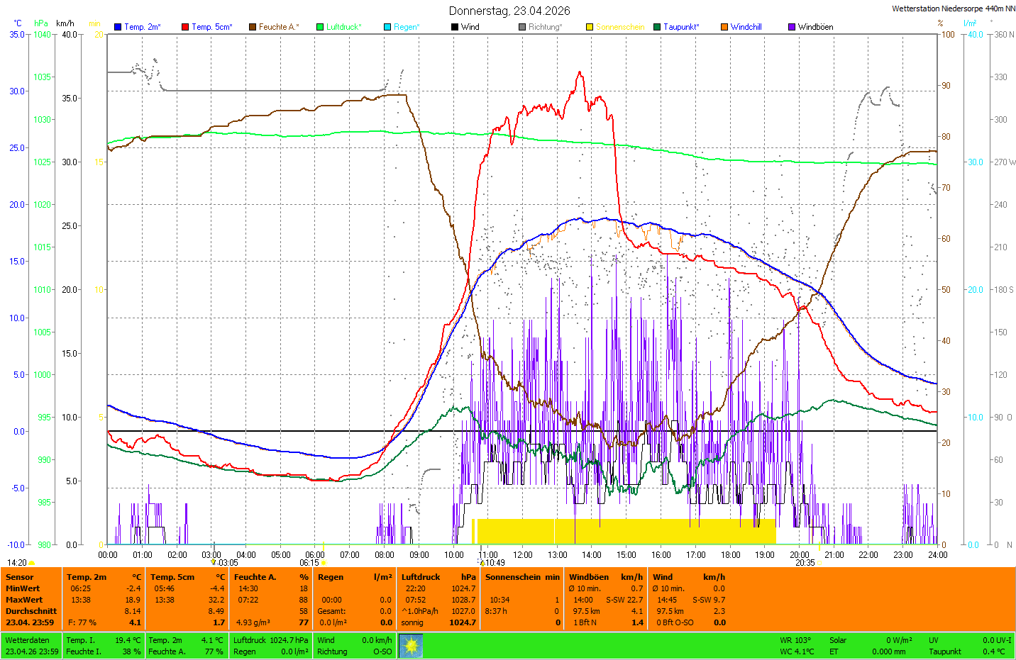
Task: Click the yellow Sonnenschein legend label
Action: (620, 27)
